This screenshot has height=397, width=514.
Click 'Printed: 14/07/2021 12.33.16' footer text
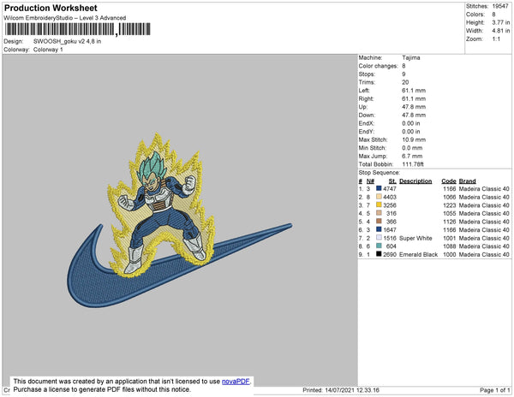click(341, 390)
